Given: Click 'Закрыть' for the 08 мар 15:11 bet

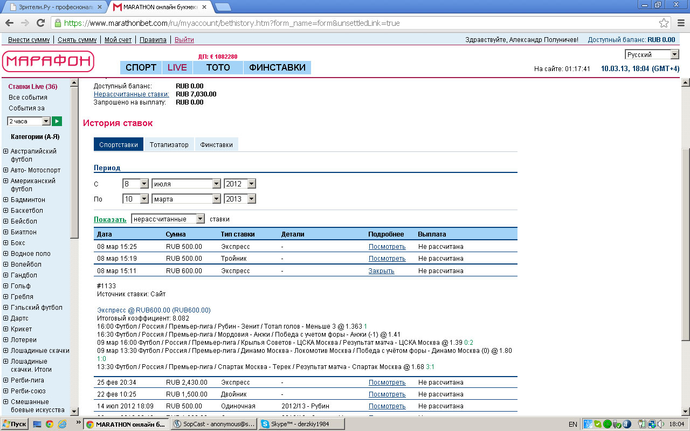Looking at the screenshot, I should 381,271.
